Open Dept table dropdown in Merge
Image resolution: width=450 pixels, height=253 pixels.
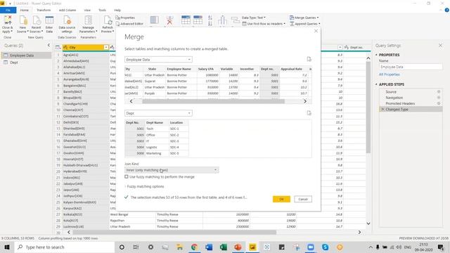pyautogui.click(x=158, y=113)
